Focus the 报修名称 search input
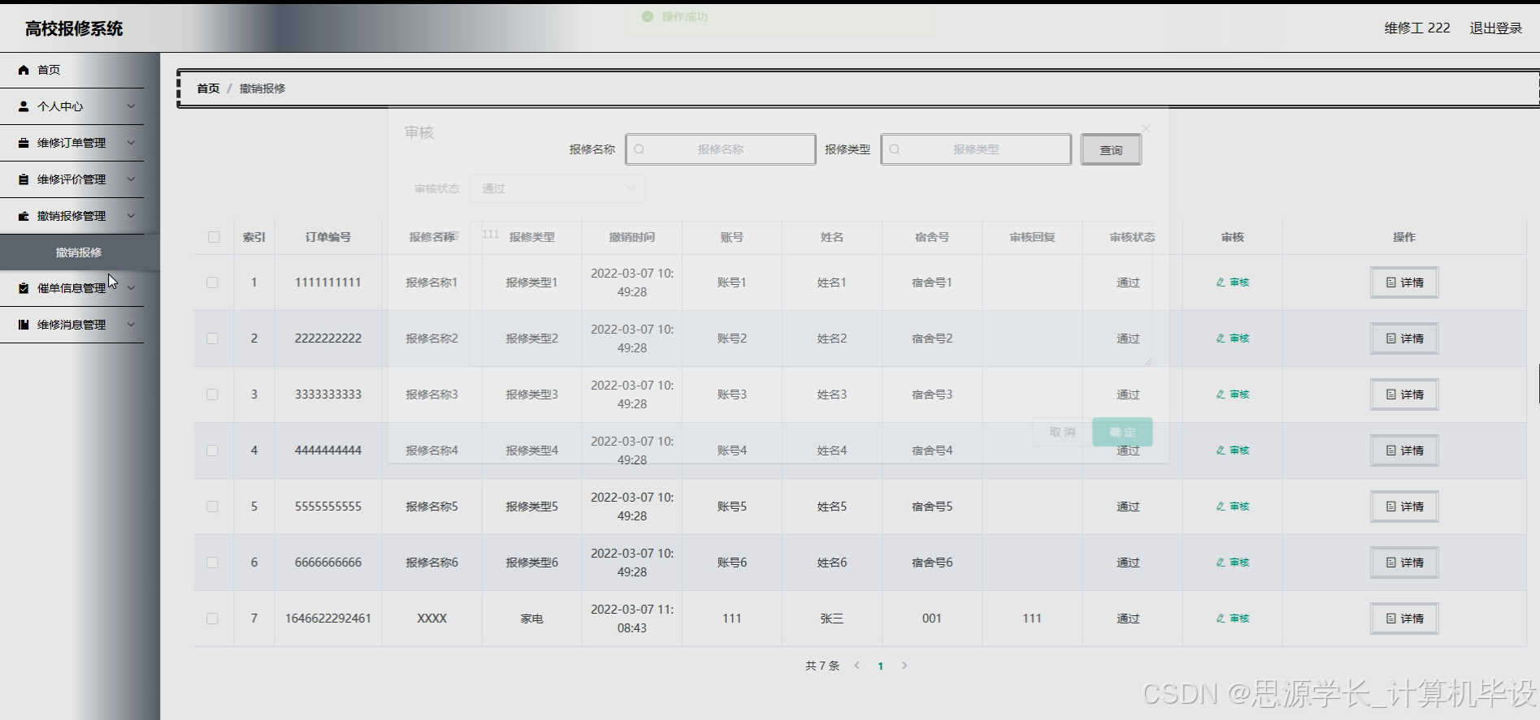 [x=721, y=149]
